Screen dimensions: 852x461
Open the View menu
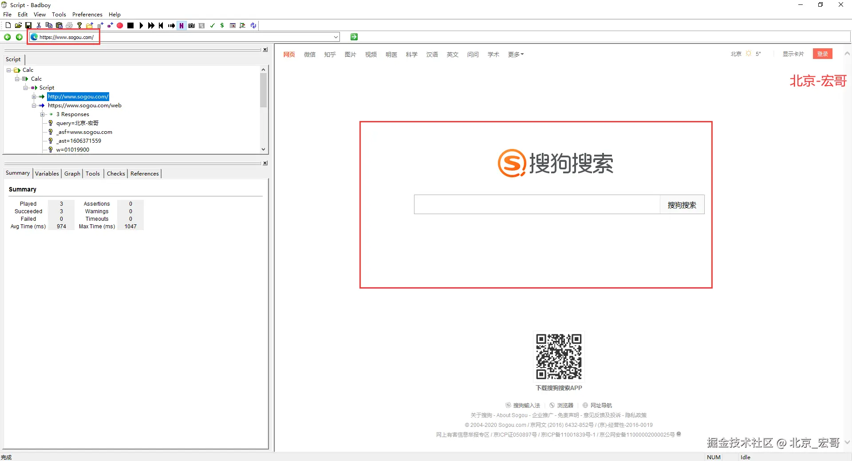pos(39,15)
